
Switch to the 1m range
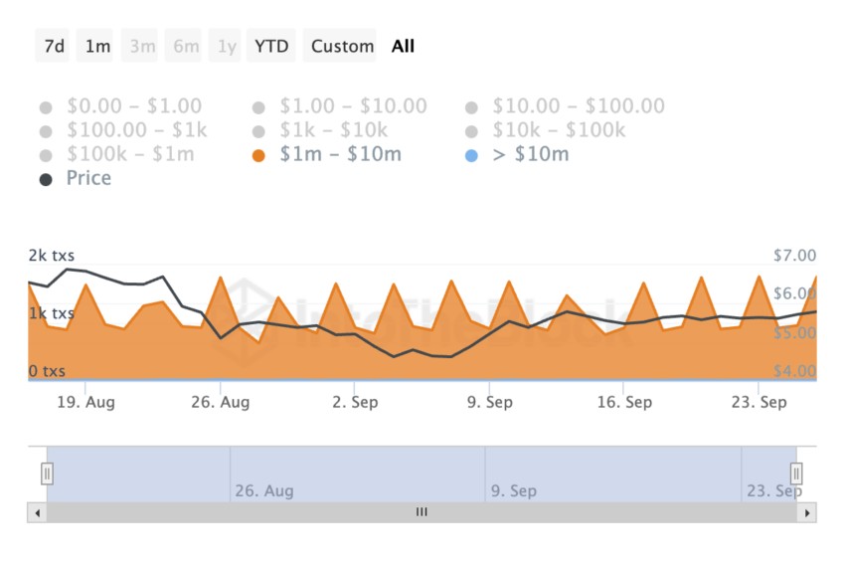95,46
